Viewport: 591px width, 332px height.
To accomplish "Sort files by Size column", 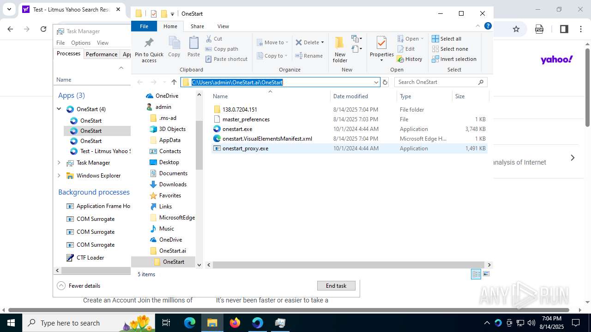I will [x=470, y=96].
